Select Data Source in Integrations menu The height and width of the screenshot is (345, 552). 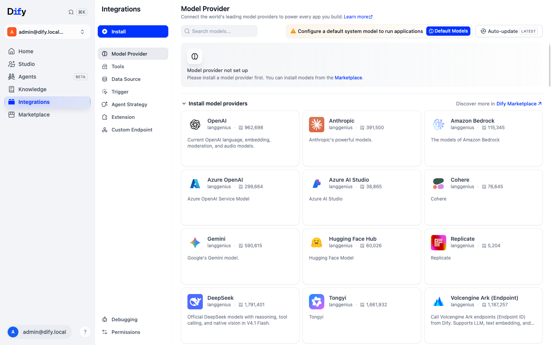tap(133, 79)
